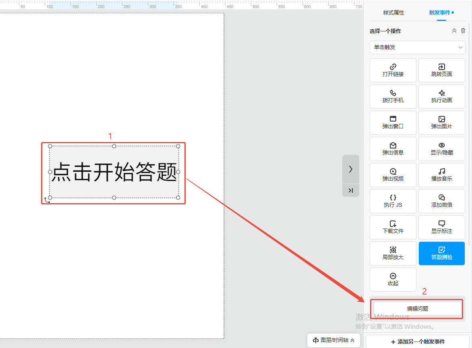Screen dimensions: 472x348
Task: Collapse the 选择一个操作 section with double chevron
Action: point(454,31)
